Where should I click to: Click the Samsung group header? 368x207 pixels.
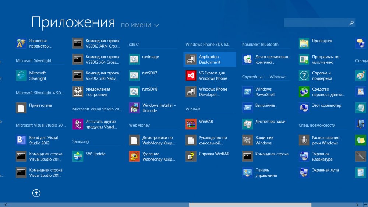tap(81, 141)
